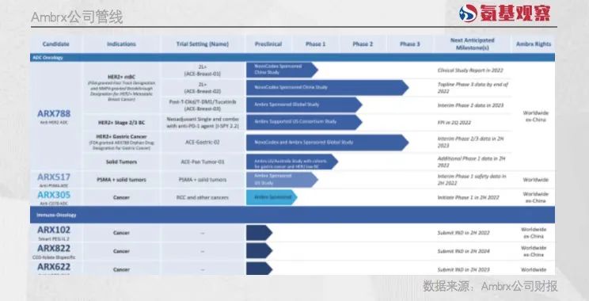Viewport: 589px width, 301px height.
Task: Click the Immuno-Oncology section bar
Action: point(292,215)
